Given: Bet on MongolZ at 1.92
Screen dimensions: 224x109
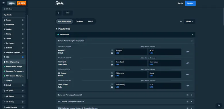Looking at the screenshot, I should 131,52.
